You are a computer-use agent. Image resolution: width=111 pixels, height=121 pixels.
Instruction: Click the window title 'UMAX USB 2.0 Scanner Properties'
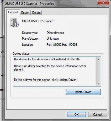pyautogui.click(x=29, y=4)
